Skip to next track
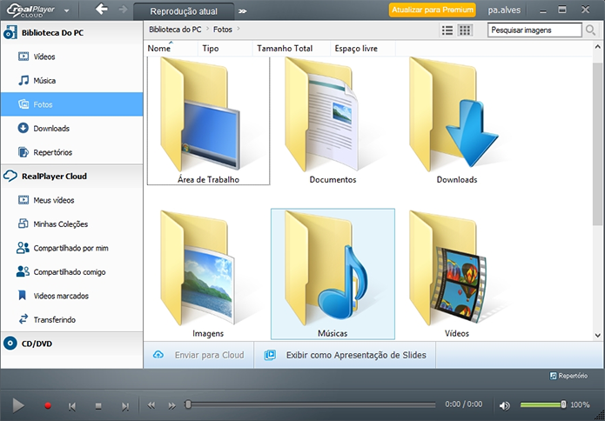The width and height of the screenshot is (605, 421). [125, 406]
